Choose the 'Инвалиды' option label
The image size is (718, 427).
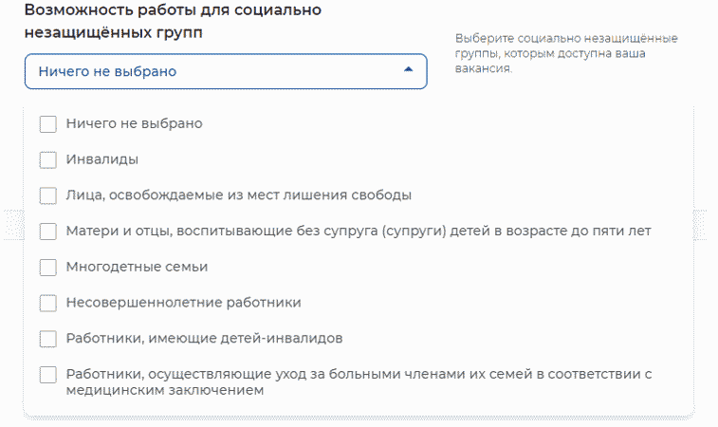102,159
